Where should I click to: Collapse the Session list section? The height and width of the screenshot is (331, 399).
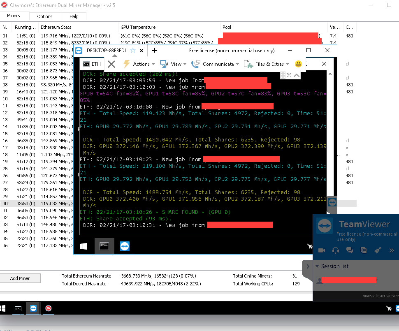[317, 266]
